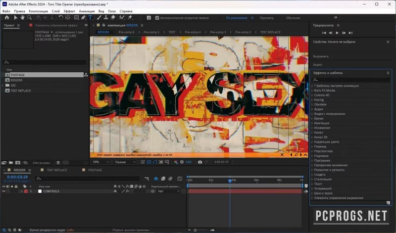Click the Home icon in the toolbar

pos(7,17)
